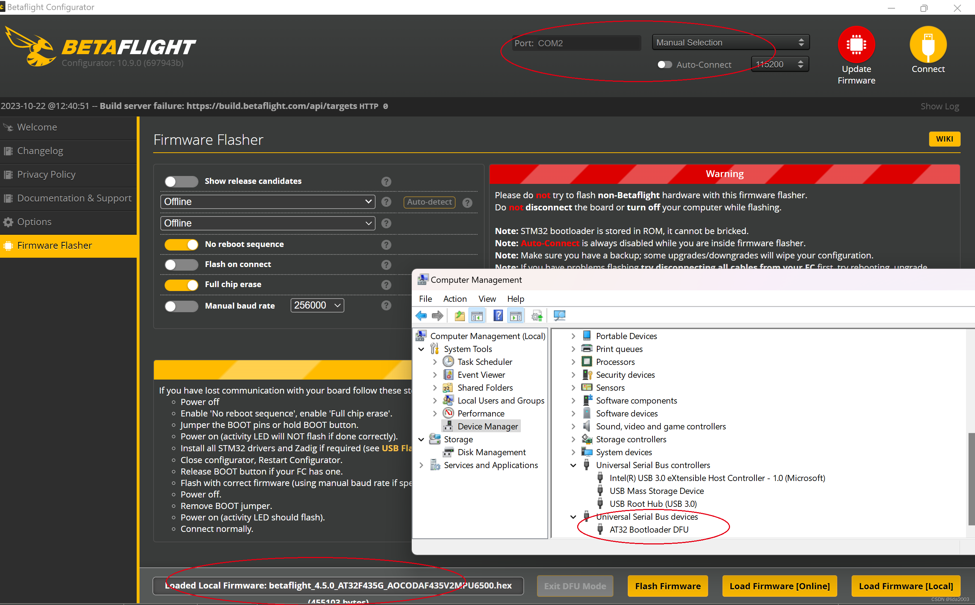The image size is (975, 605).
Task: Click help icon beside first Offline dropdown
Action: point(386,202)
